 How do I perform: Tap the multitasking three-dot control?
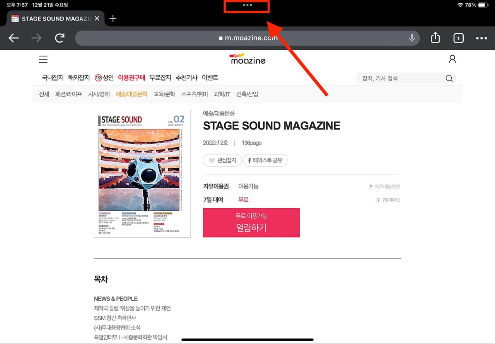[247, 5]
